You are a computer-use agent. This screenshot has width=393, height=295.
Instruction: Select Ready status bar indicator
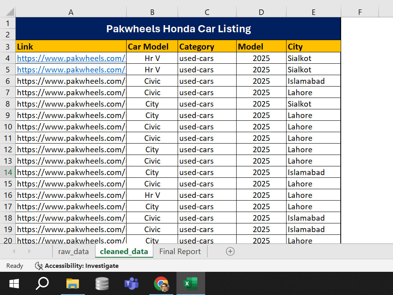[x=15, y=265]
